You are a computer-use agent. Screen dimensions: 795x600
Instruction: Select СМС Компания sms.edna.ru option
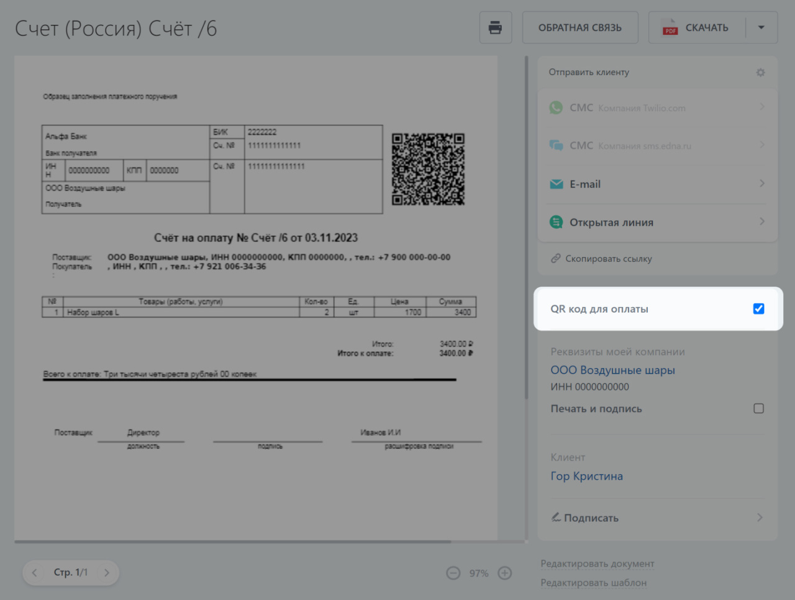click(657, 145)
